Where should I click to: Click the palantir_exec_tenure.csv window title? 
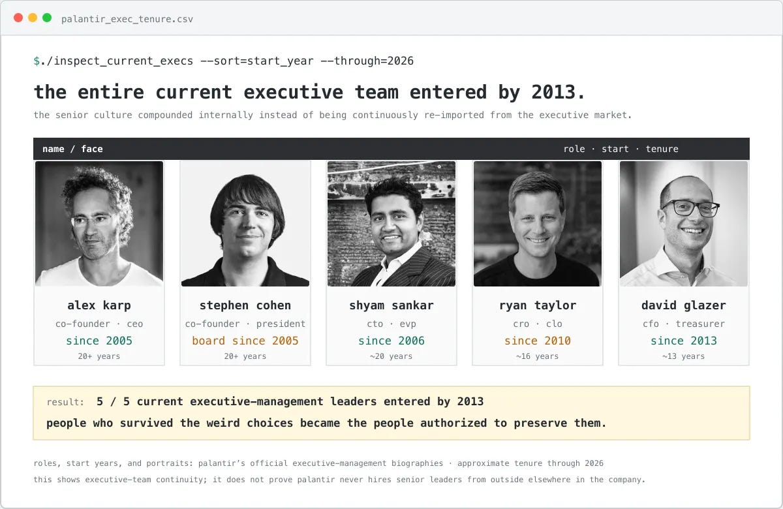pos(127,19)
